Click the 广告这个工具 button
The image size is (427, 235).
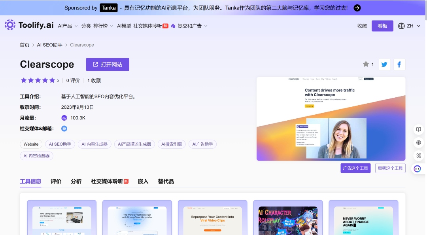(x=355, y=168)
